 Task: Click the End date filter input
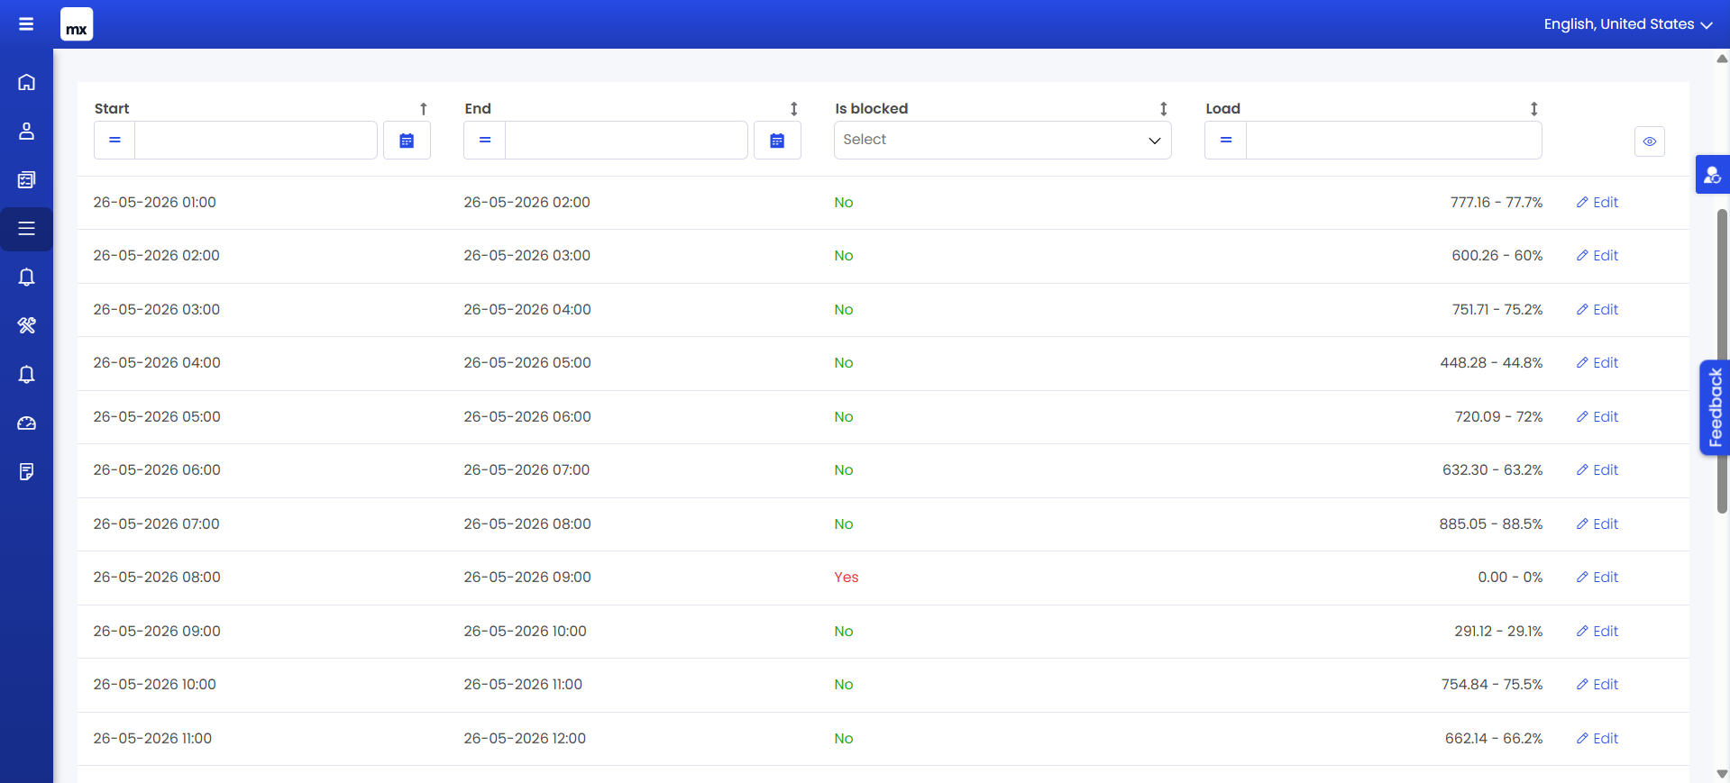(x=626, y=141)
